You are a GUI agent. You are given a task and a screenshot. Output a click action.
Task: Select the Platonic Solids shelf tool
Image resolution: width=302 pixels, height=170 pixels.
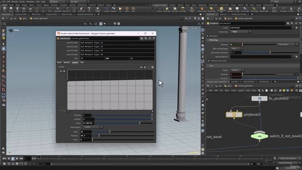coord(98,9)
